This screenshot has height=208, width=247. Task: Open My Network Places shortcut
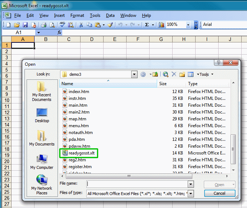pyautogui.click(x=42, y=185)
